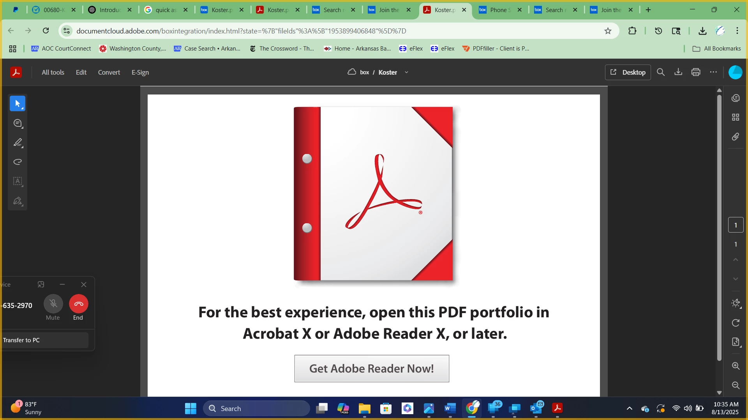Viewport: 748px width, 420px height.
Task: Select the freehand draw tool
Action: coord(18,162)
